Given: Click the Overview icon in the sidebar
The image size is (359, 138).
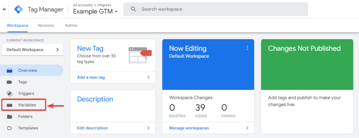Looking at the screenshot, I should coord(9,71).
